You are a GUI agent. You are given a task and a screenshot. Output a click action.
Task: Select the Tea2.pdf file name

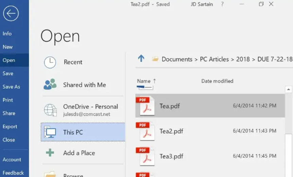pos(171,131)
